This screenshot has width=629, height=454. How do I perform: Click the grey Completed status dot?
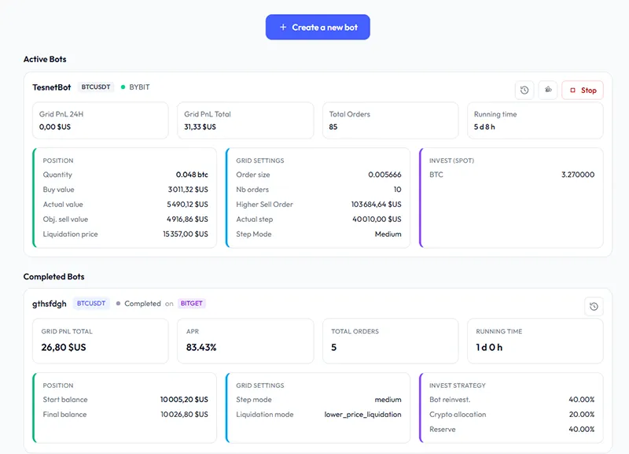coord(118,304)
